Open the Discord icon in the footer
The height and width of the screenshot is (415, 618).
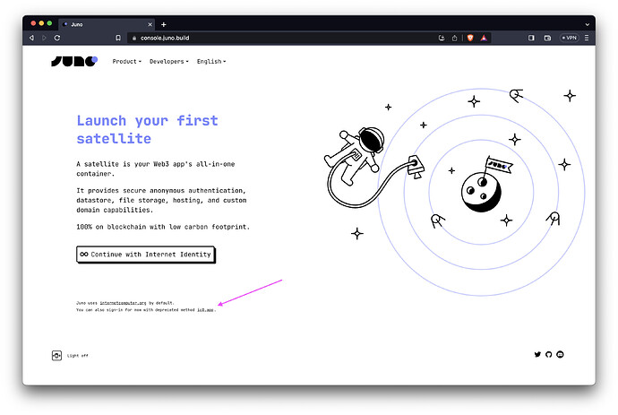coord(560,354)
